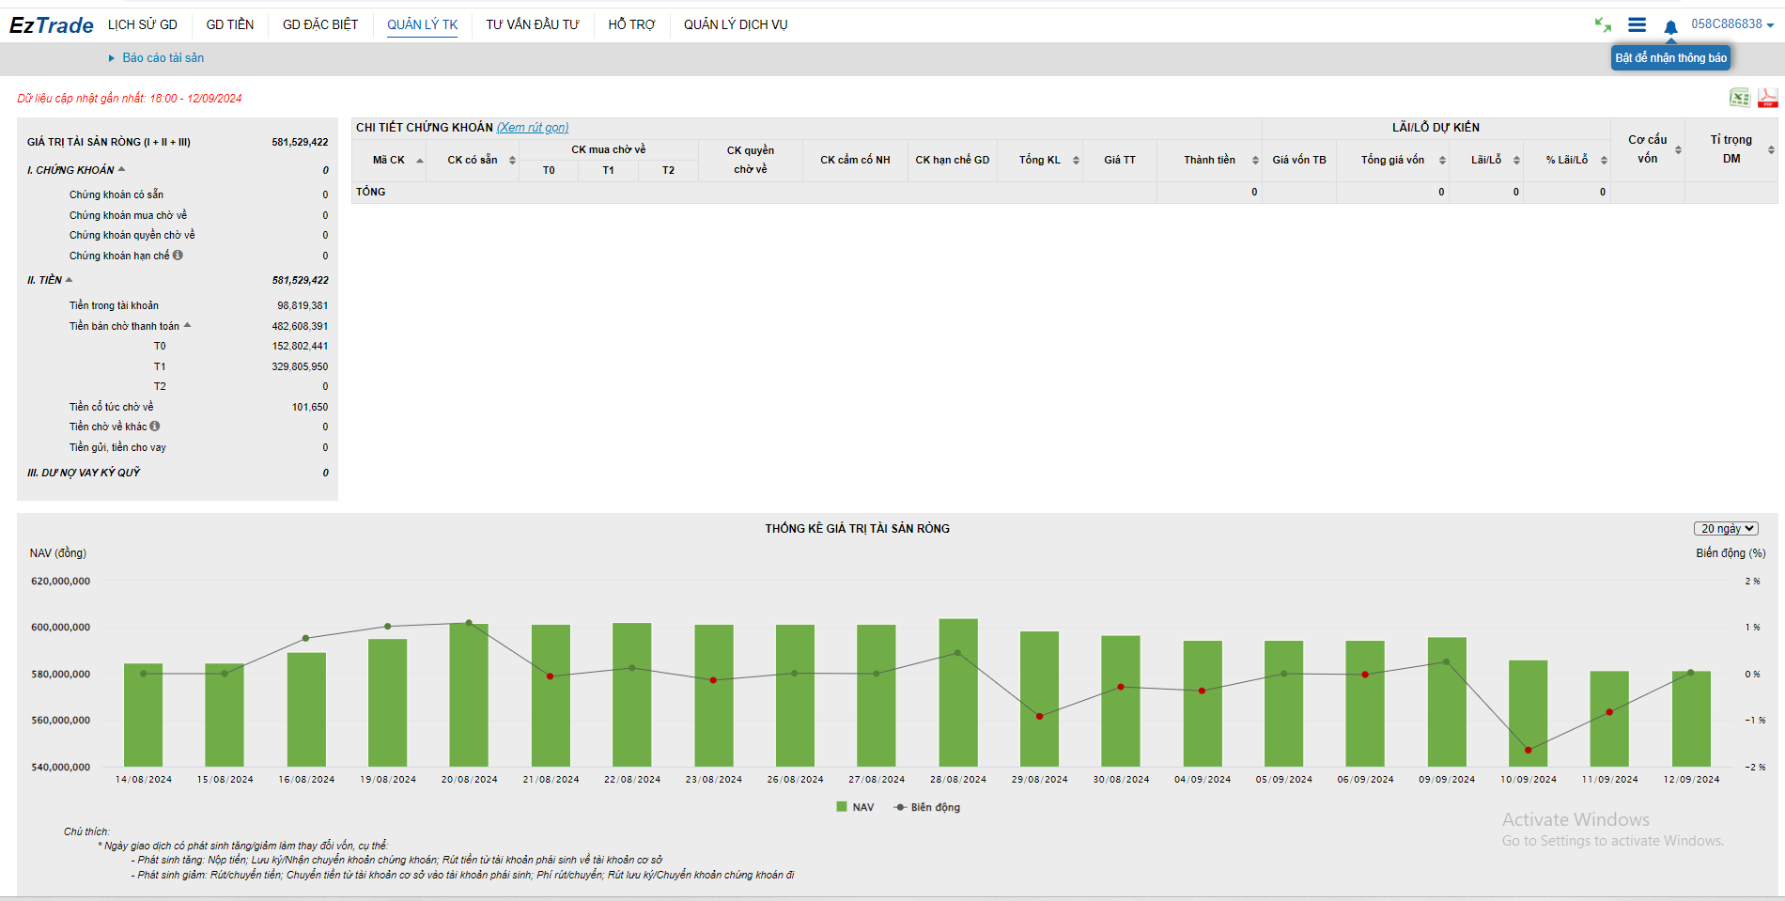Sort by Mã CK column arrow

pos(420,161)
